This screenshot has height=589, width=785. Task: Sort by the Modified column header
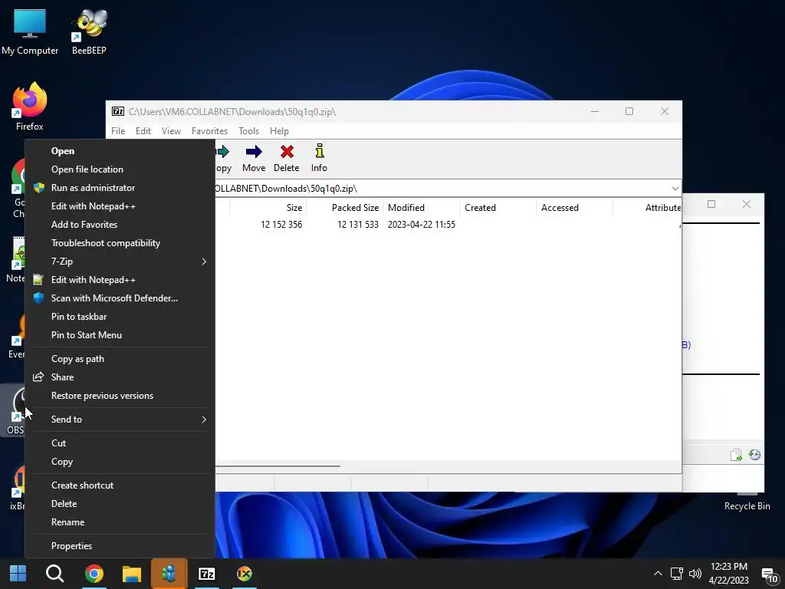(x=422, y=207)
